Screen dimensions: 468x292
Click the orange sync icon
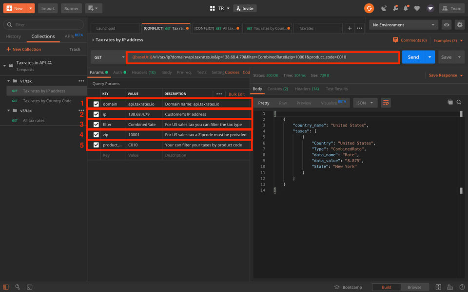click(369, 8)
